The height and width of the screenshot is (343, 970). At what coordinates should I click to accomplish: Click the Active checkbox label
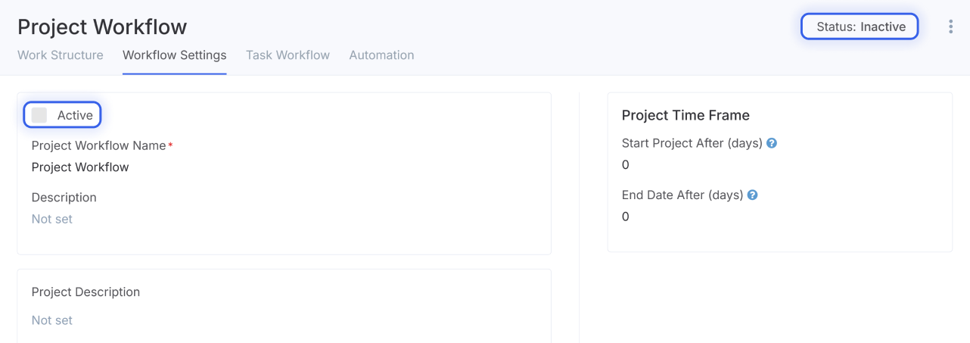point(75,115)
